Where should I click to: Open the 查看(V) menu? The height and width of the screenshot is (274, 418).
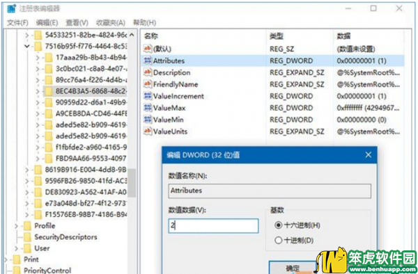77,23
